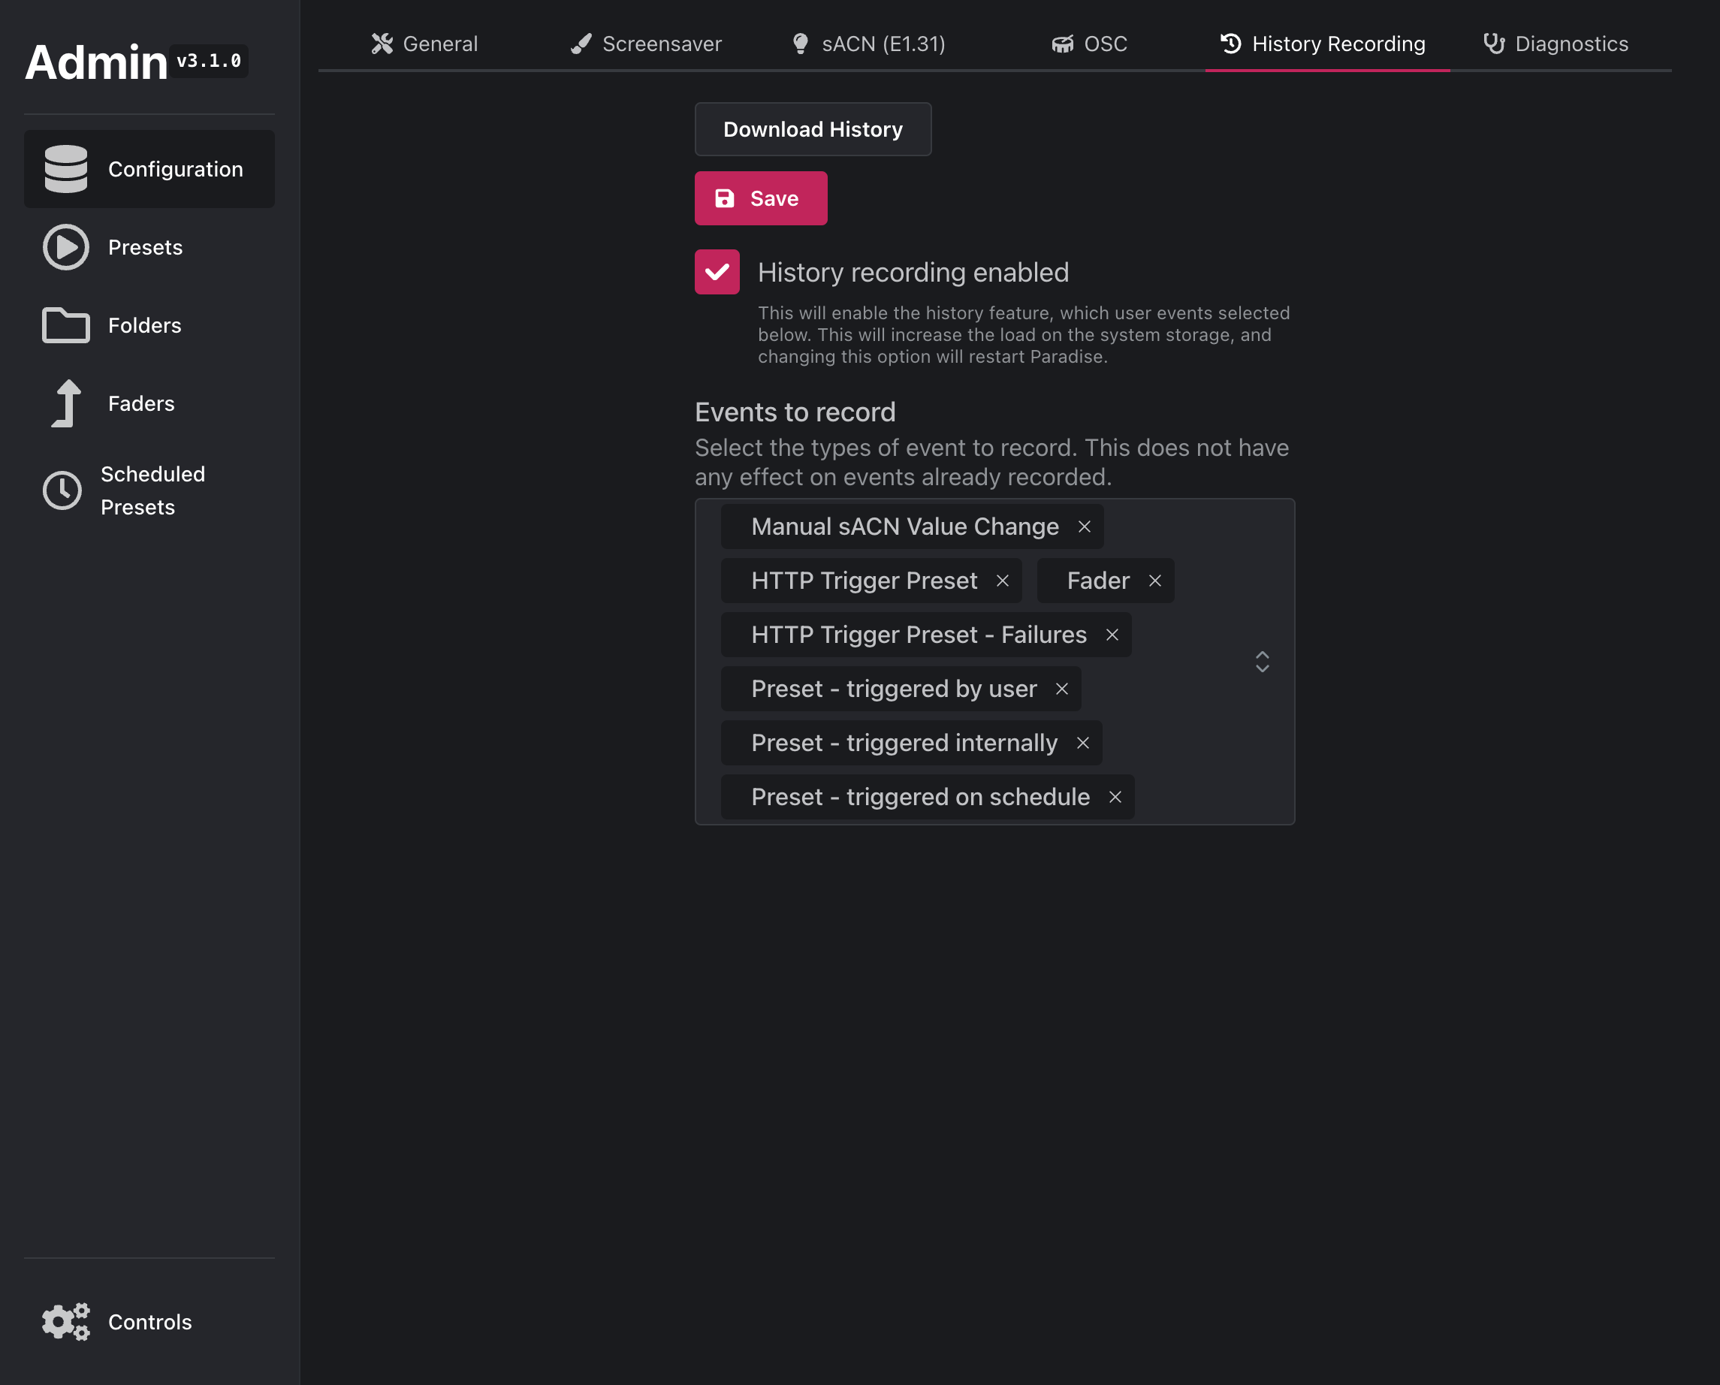
Task: Remove Preset - triggered by user tag
Action: pos(1062,689)
